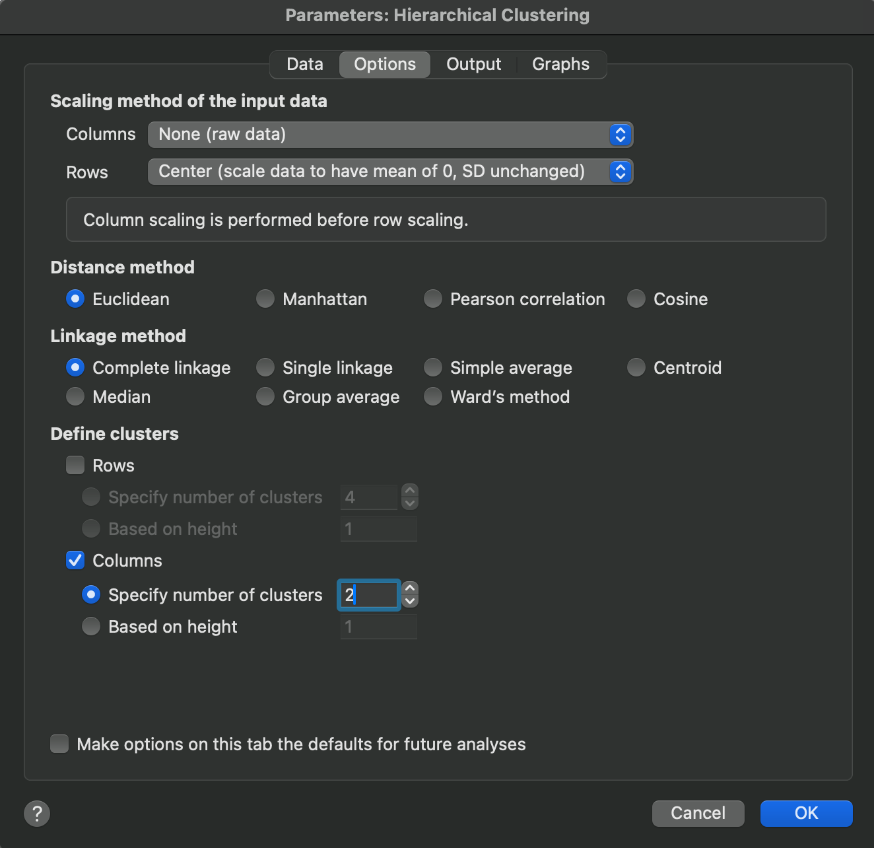Viewport: 874px width, 848px height.
Task: Open the Columns scaling method dropdown
Action: click(389, 135)
